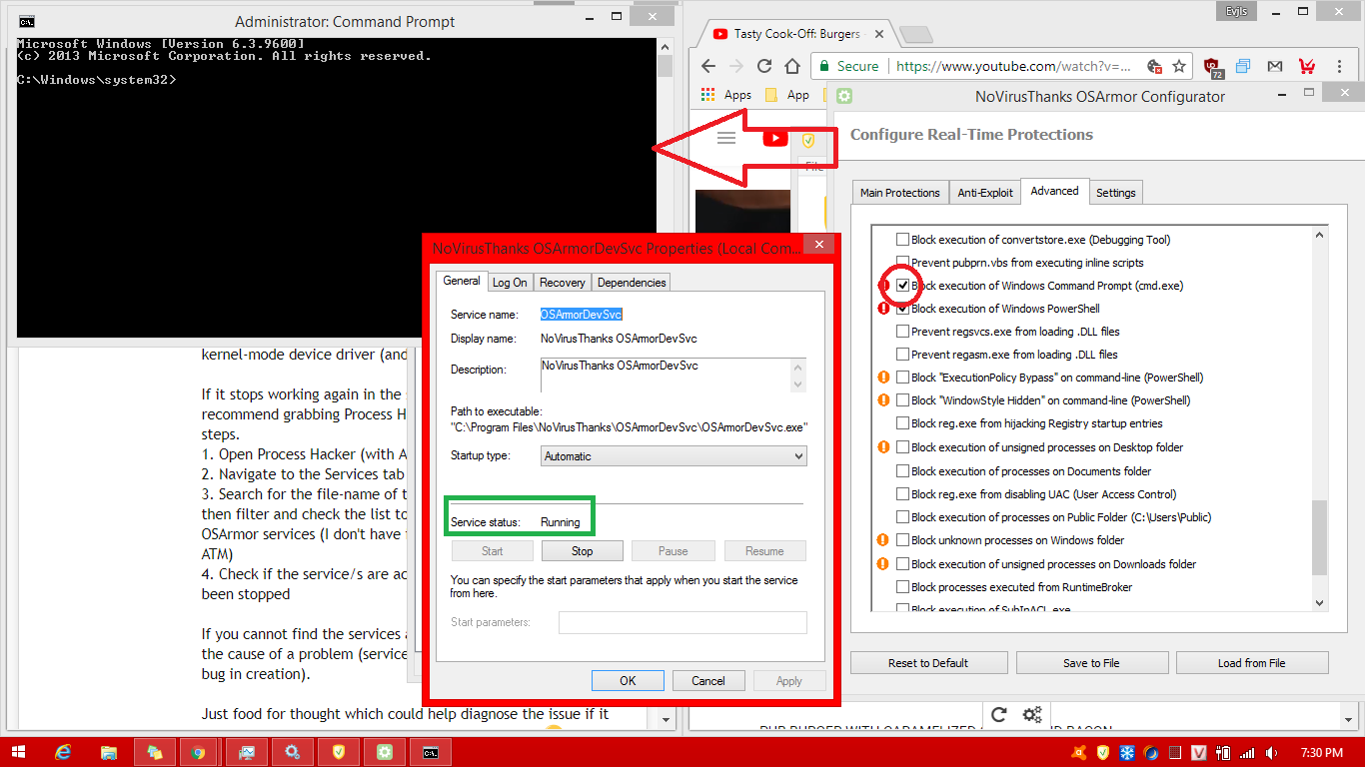Screen dimensions: 1365x767
Task: Click the Chrome back arrow
Action: (708, 66)
